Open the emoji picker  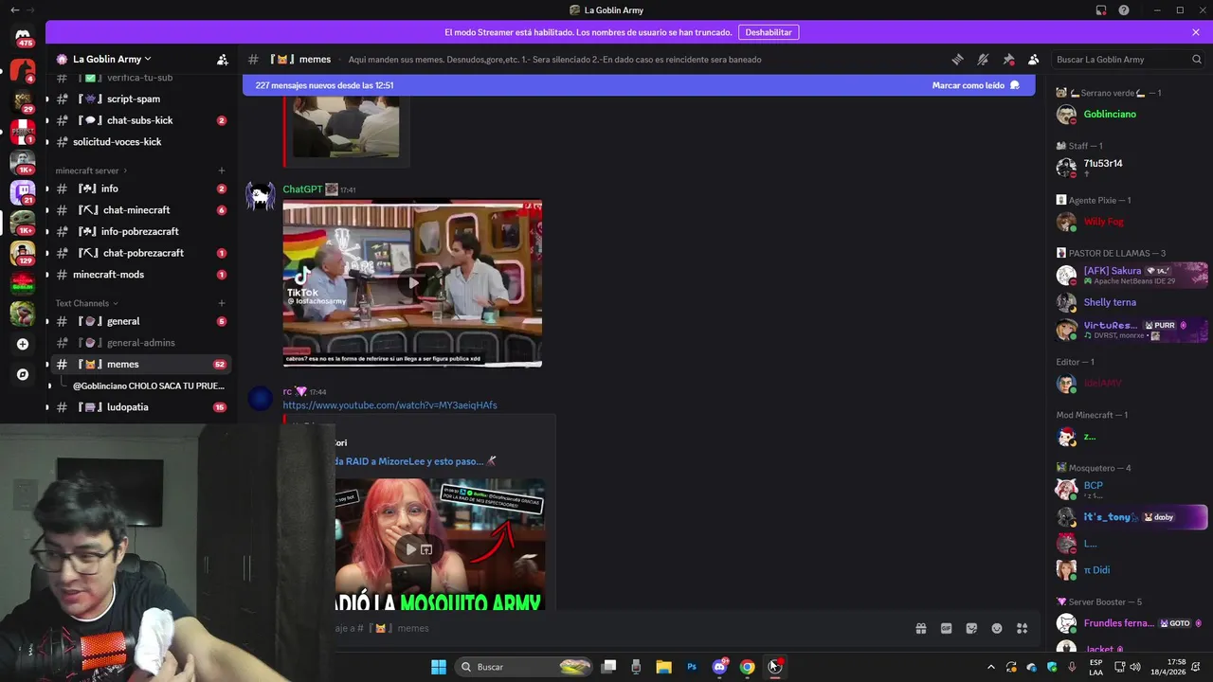click(x=997, y=628)
